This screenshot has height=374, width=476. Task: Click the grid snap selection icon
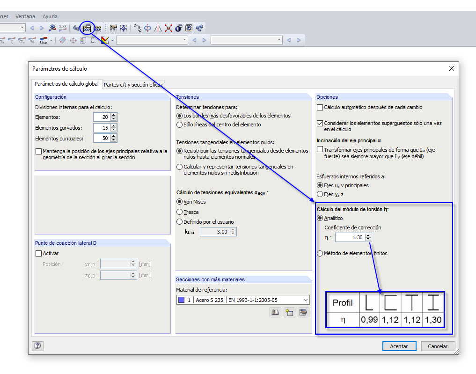tap(124, 28)
